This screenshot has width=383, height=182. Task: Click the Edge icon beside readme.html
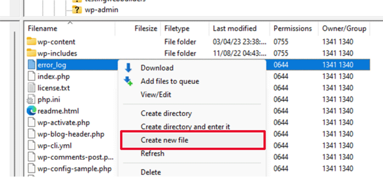(31, 111)
